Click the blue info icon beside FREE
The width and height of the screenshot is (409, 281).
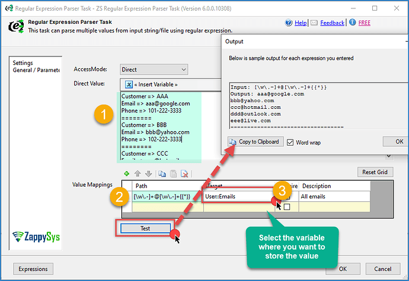353,23
